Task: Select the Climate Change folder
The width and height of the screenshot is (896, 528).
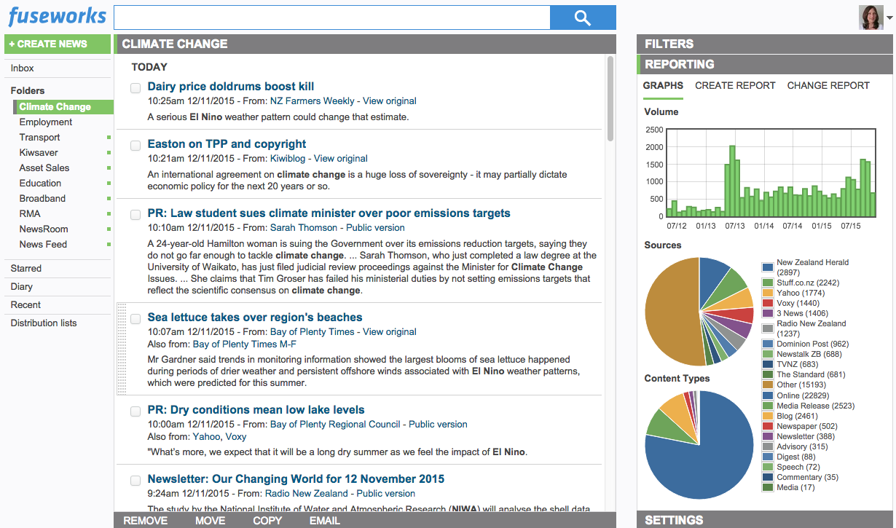Action: [x=63, y=107]
